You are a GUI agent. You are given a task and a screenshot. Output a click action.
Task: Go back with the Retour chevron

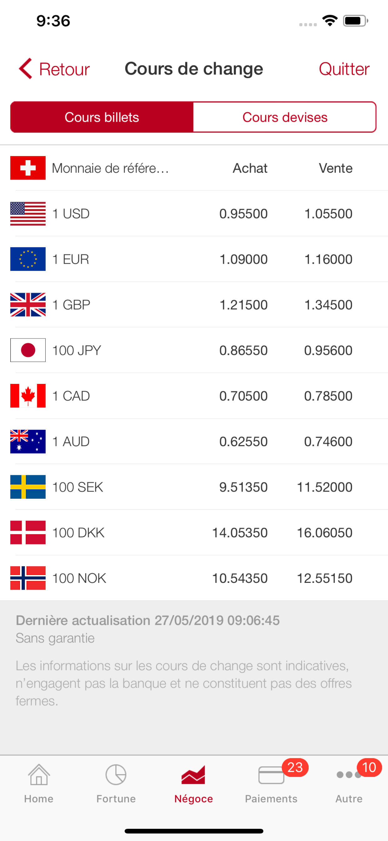point(26,69)
